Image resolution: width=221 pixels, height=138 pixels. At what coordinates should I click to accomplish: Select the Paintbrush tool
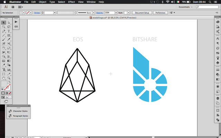[4, 39]
